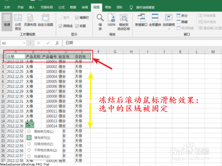Open the Name Box dropdown arrow

coord(24,43)
